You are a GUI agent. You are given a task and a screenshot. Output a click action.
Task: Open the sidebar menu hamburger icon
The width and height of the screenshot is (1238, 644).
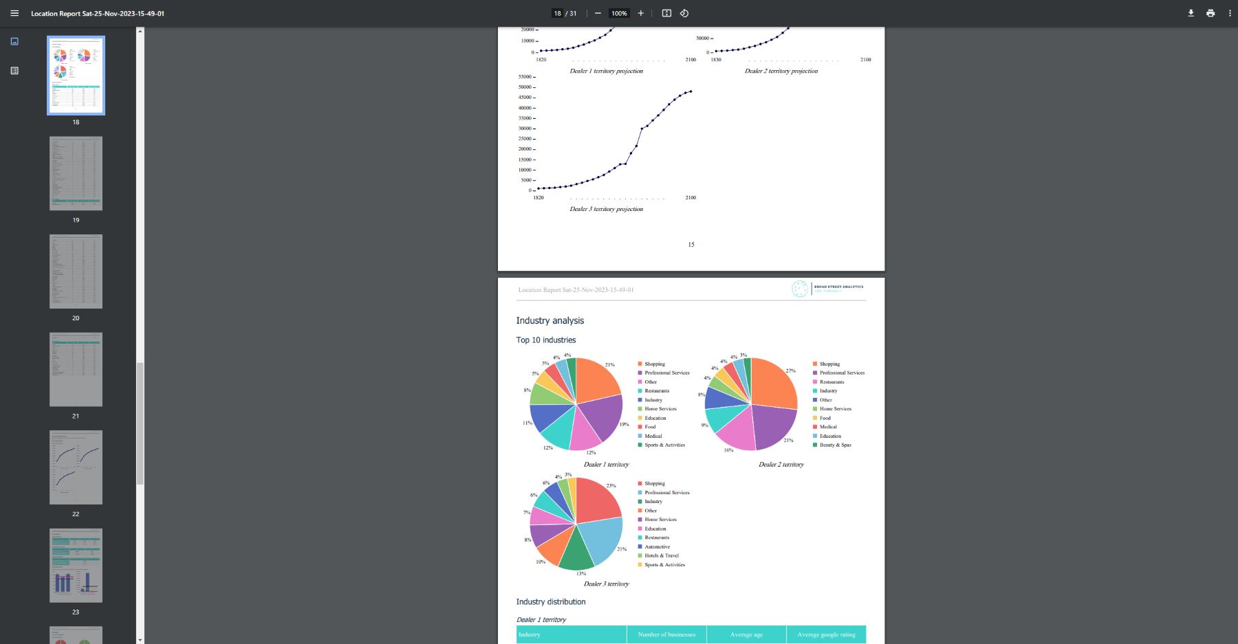click(14, 13)
